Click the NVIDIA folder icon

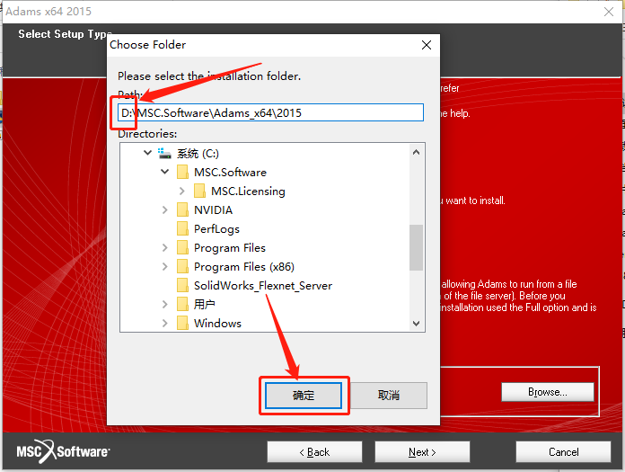coord(182,209)
